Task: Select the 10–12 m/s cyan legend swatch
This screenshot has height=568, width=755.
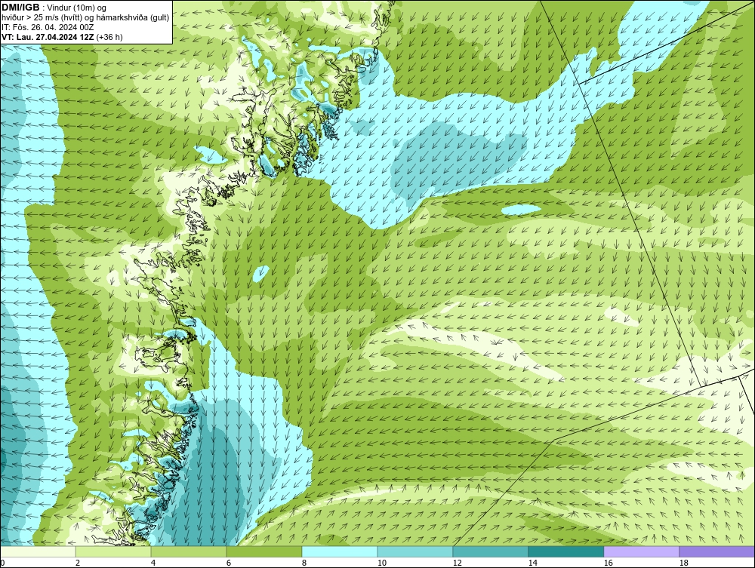Action: (x=415, y=551)
